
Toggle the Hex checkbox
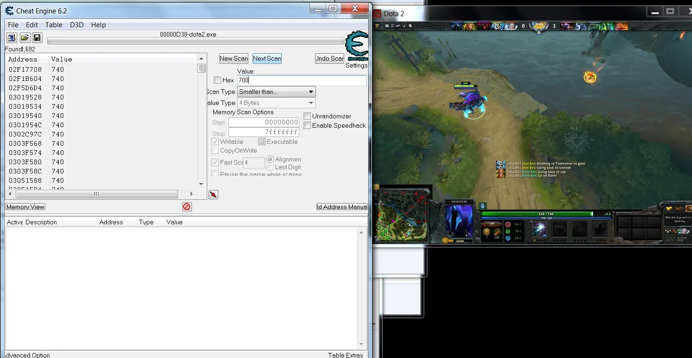[x=217, y=80]
